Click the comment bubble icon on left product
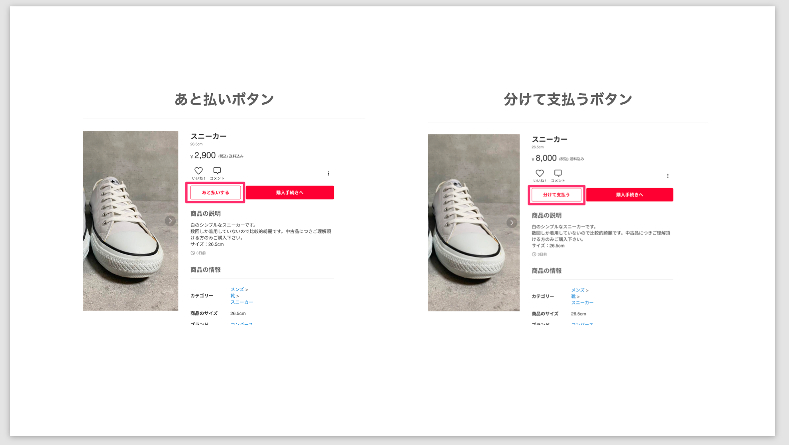 click(x=217, y=171)
